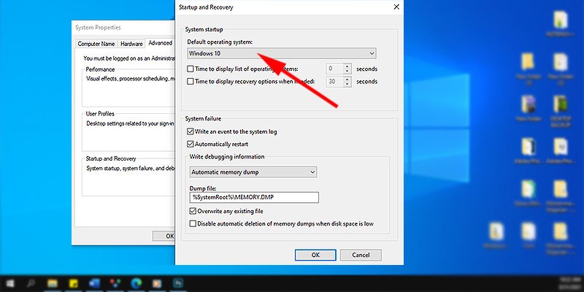The width and height of the screenshot is (584, 292).
Task: Click the Performance group label in System Properties
Action: coord(100,69)
